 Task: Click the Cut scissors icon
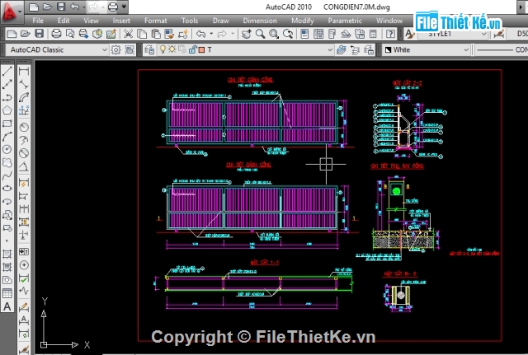128,34
